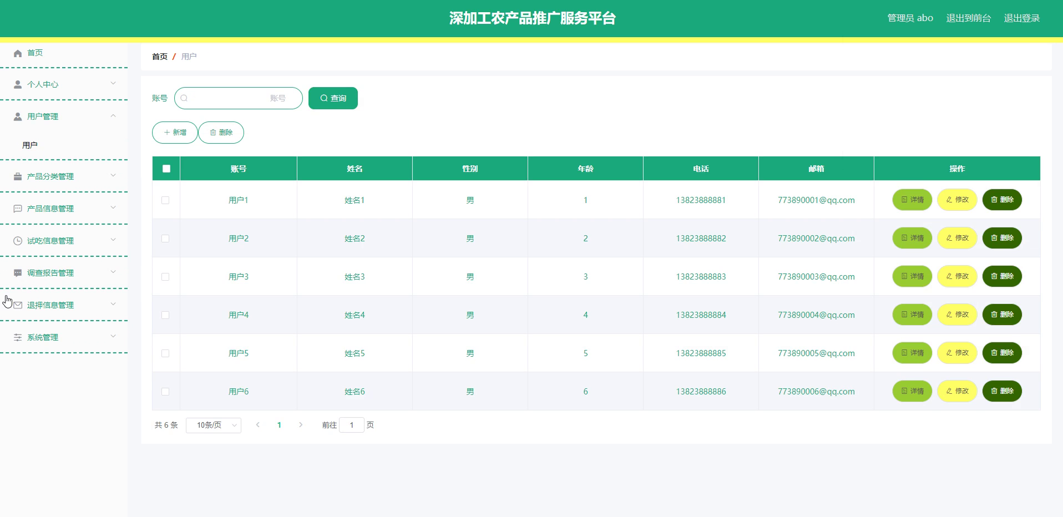
Task: Delete user 用户4
Action: point(1002,315)
